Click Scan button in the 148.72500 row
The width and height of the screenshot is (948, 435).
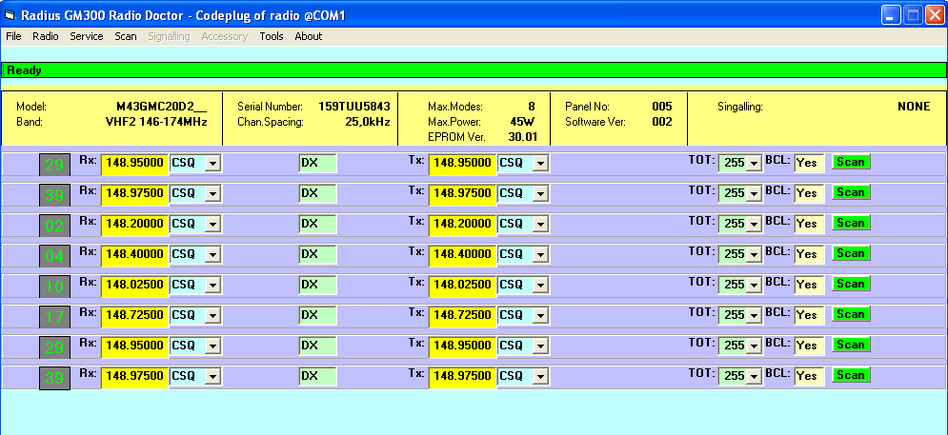point(851,314)
